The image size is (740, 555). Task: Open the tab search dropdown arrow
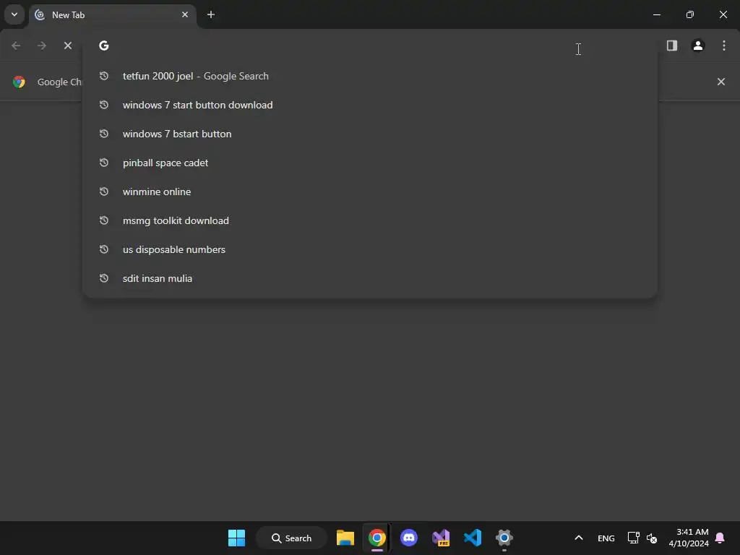[x=14, y=14]
